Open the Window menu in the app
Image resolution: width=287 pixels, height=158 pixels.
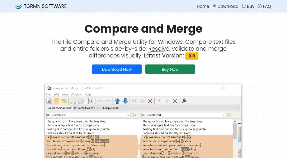(x=76, y=94)
